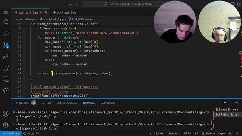Screen dimensions: 242x136
Task: Click line number 19 in the gutter
Action: [x=19, y=51]
